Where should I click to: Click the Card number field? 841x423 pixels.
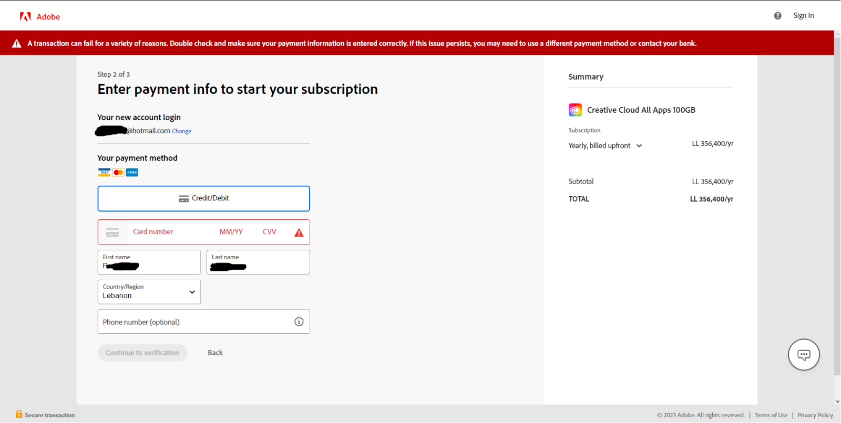(x=153, y=232)
